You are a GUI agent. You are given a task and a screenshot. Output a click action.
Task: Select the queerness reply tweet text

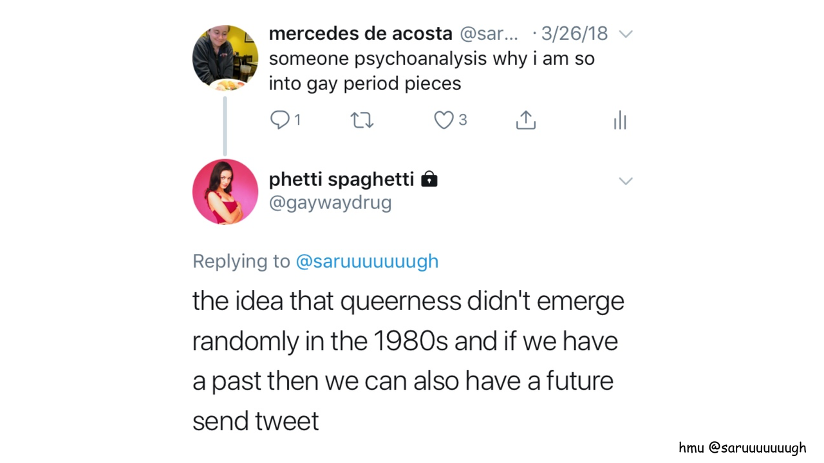(408, 360)
